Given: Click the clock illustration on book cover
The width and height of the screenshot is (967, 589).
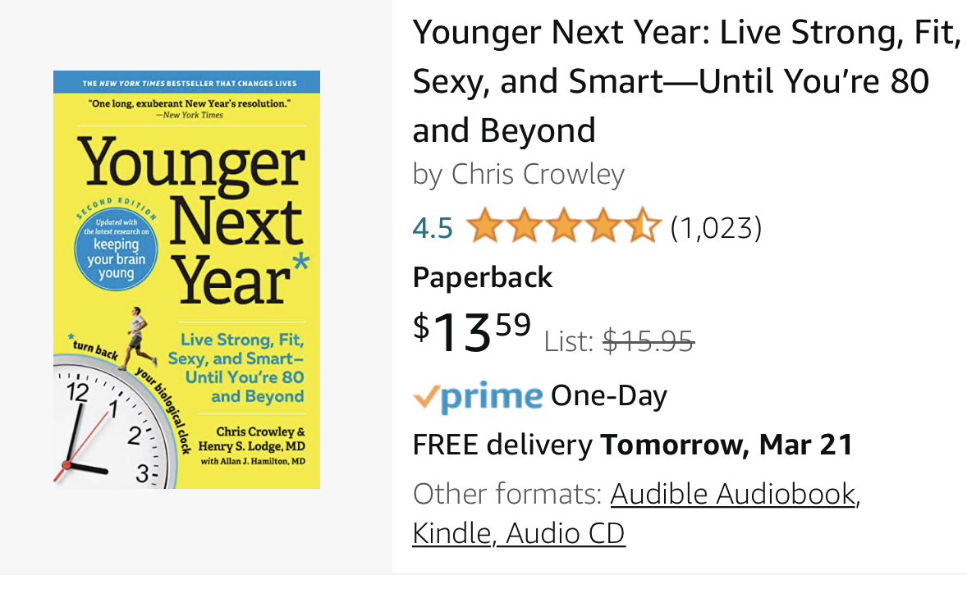Looking at the screenshot, I should tap(112, 424).
